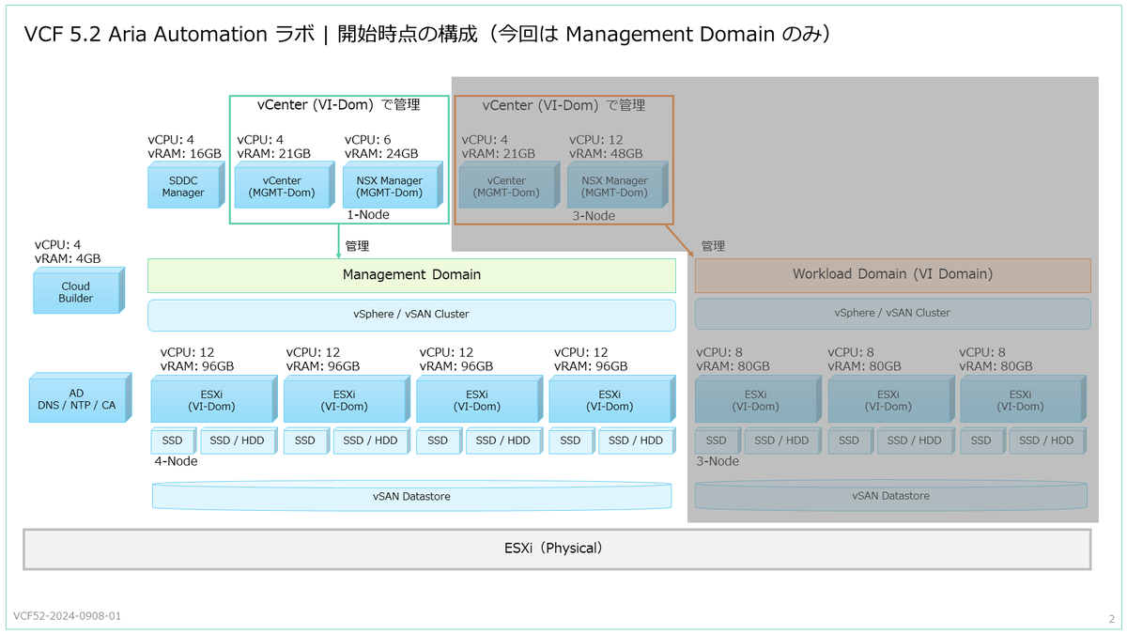Viewport: 1127px width, 634px height.
Task: Select 'vRAM: 24GB' text above NSX Manager
Action: click(381, 153)
